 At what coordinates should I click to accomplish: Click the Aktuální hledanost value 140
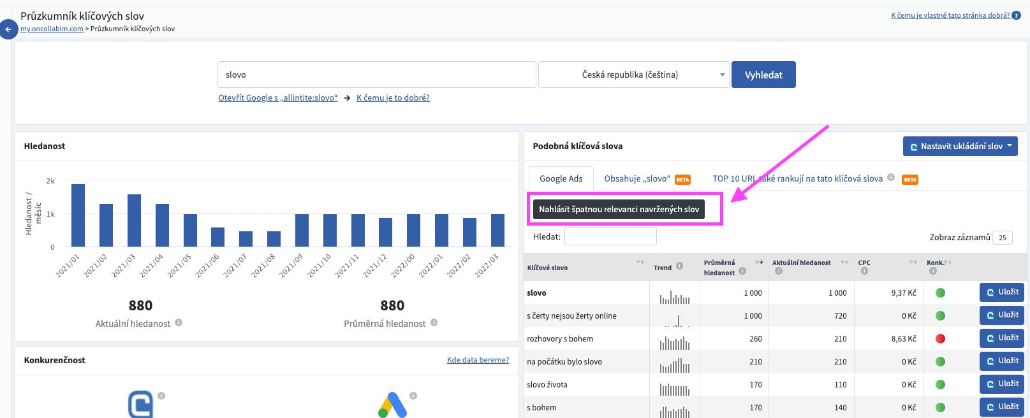click(841, 408)
